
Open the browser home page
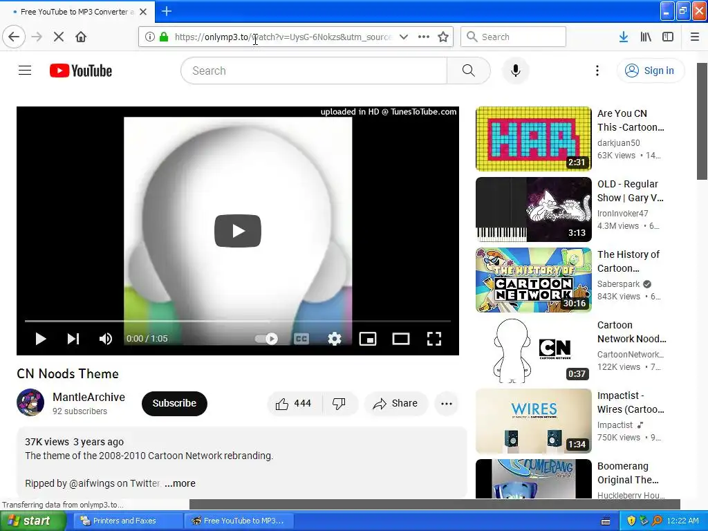(81, 37)
